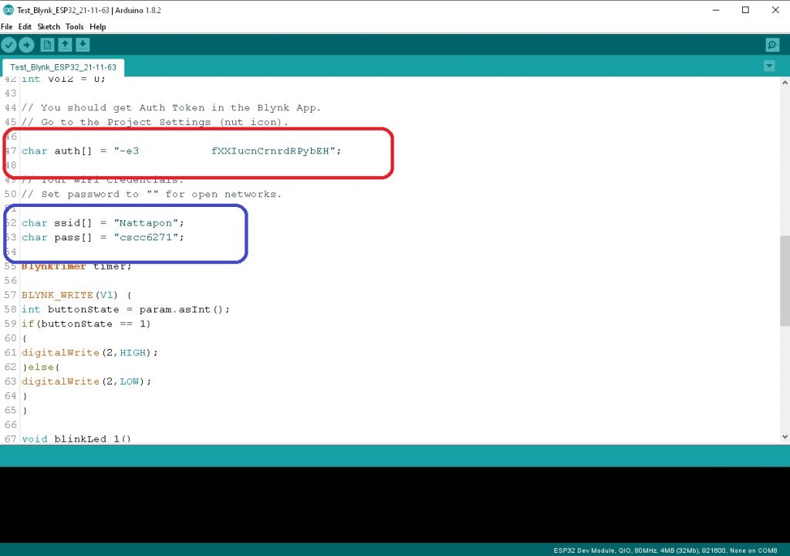The width and height of the screenshot is (790, 556).
Task: Open the Edit menu
Action: (x=25, y=27)
